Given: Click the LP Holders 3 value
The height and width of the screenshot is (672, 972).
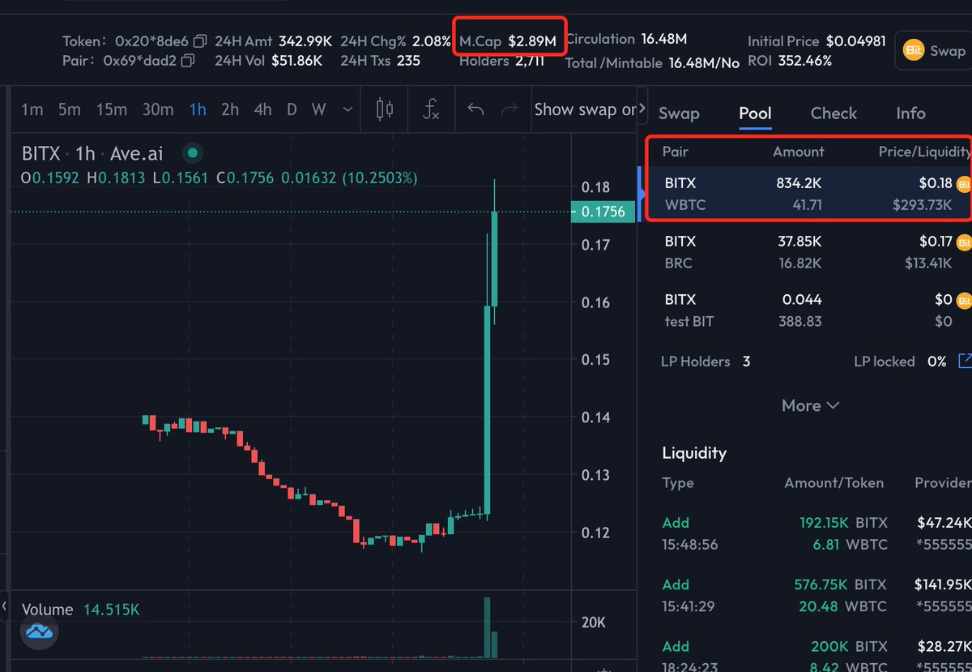Looking at the screenshot, I should (x=746, y=362).
